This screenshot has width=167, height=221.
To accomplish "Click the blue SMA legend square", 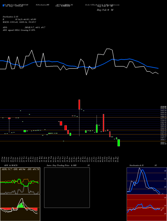I will coord(4,6).
